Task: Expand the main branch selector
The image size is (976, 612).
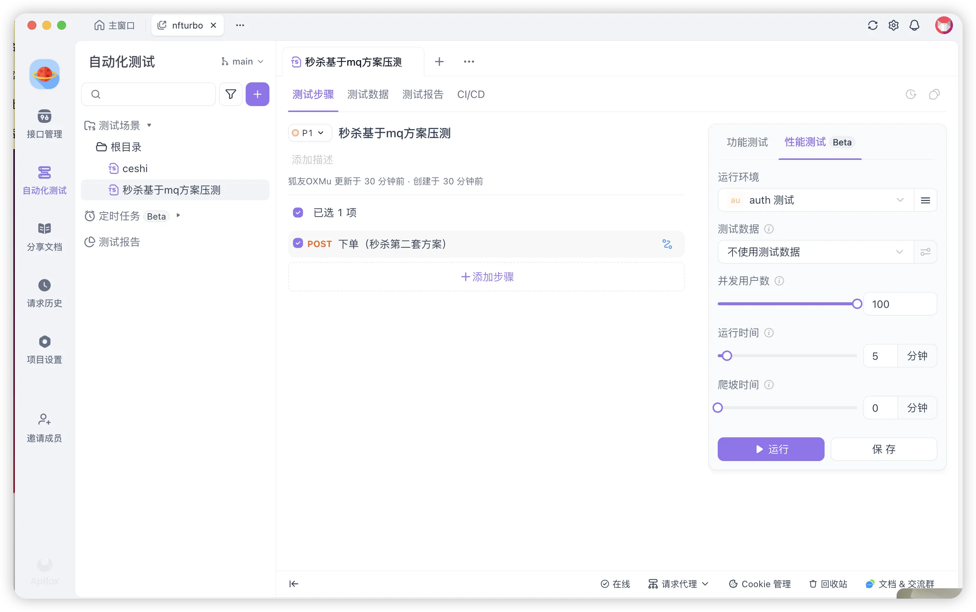Action: tap(243, 62)
